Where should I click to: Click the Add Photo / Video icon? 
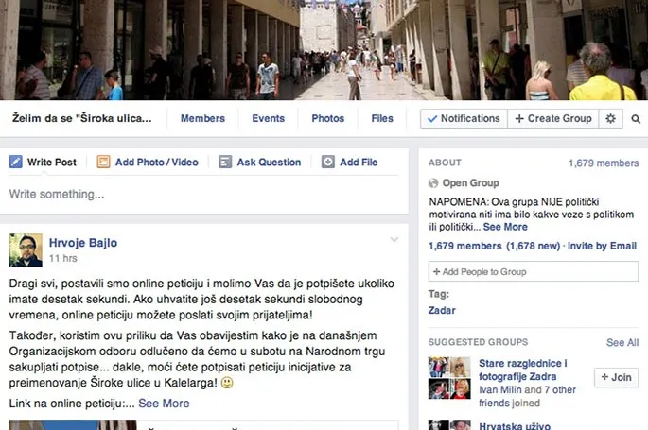click(x=103, y=163)
